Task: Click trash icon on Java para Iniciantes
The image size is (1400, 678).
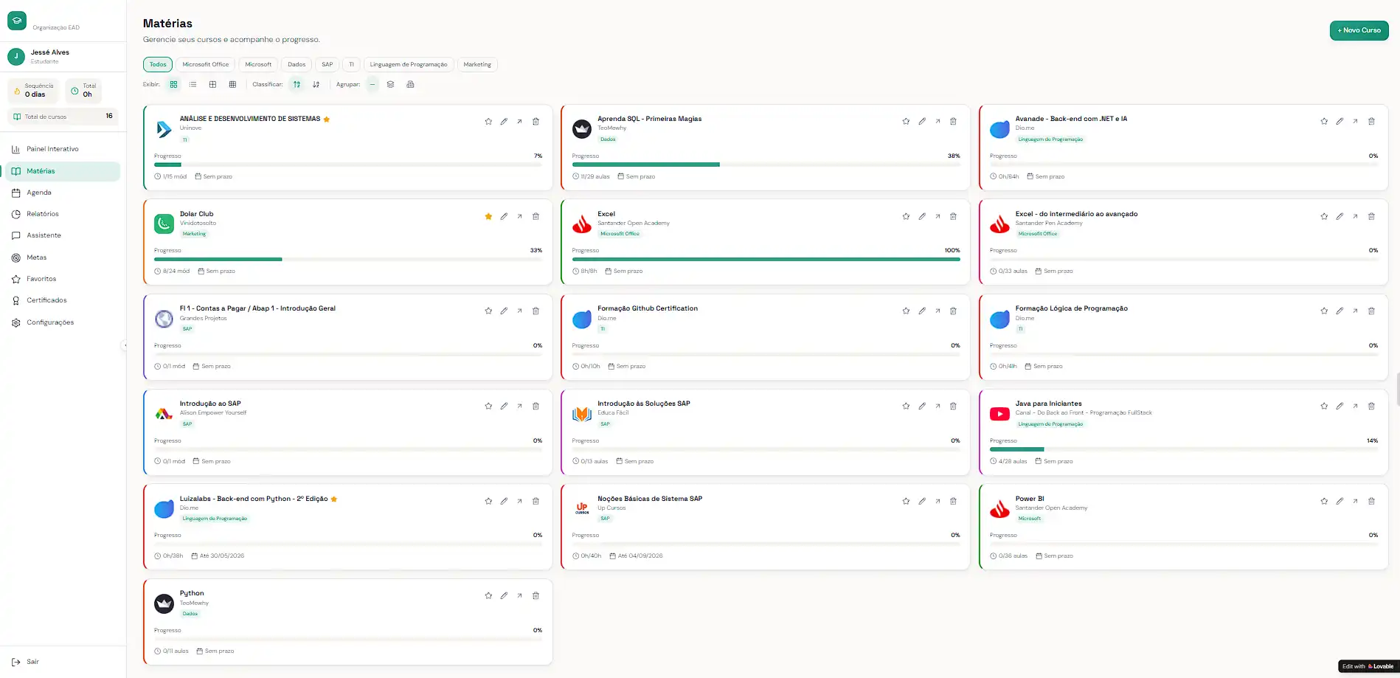Action: pyautogui.click(x=1371, y=407)
